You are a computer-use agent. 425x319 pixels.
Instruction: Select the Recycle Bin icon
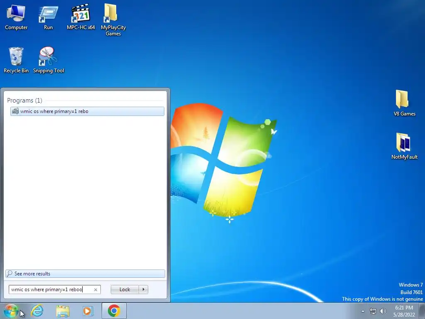click(x=16, y=60)
